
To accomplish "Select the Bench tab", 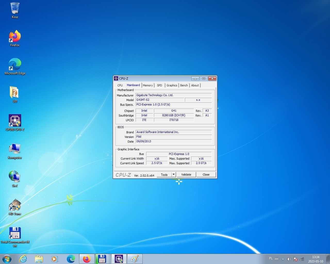I will point(184,85).
